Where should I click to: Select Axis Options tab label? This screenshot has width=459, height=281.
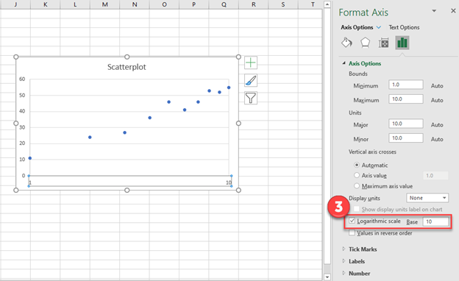click(x=357, y=27)
